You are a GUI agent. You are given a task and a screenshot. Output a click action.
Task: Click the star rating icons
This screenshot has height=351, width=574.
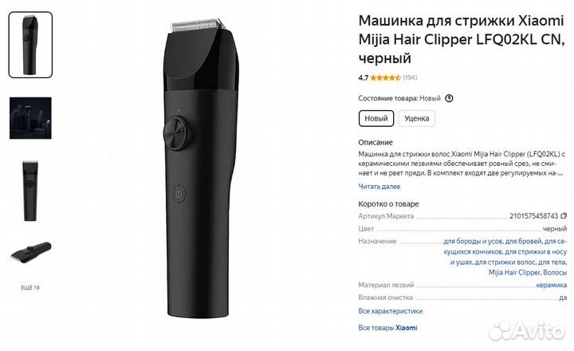385,77
